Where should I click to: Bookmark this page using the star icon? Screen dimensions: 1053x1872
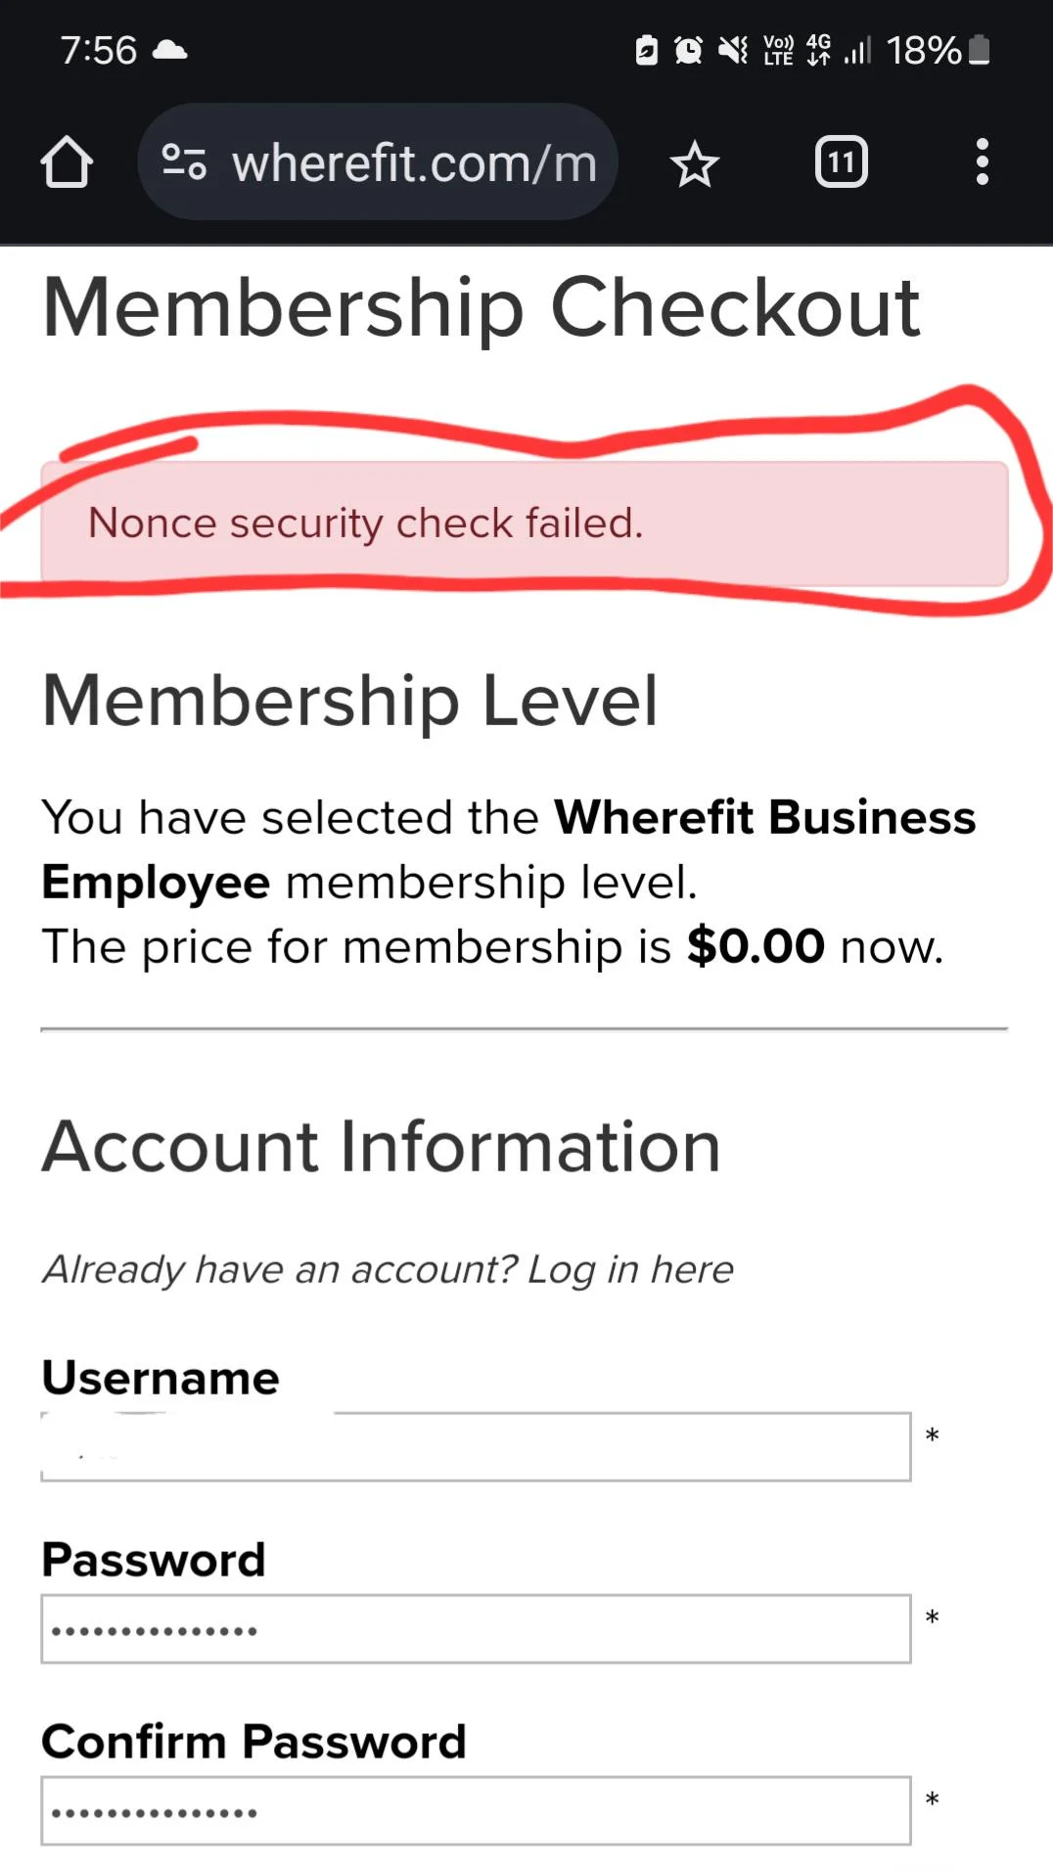pyautogui.click(x=695, y=163)
